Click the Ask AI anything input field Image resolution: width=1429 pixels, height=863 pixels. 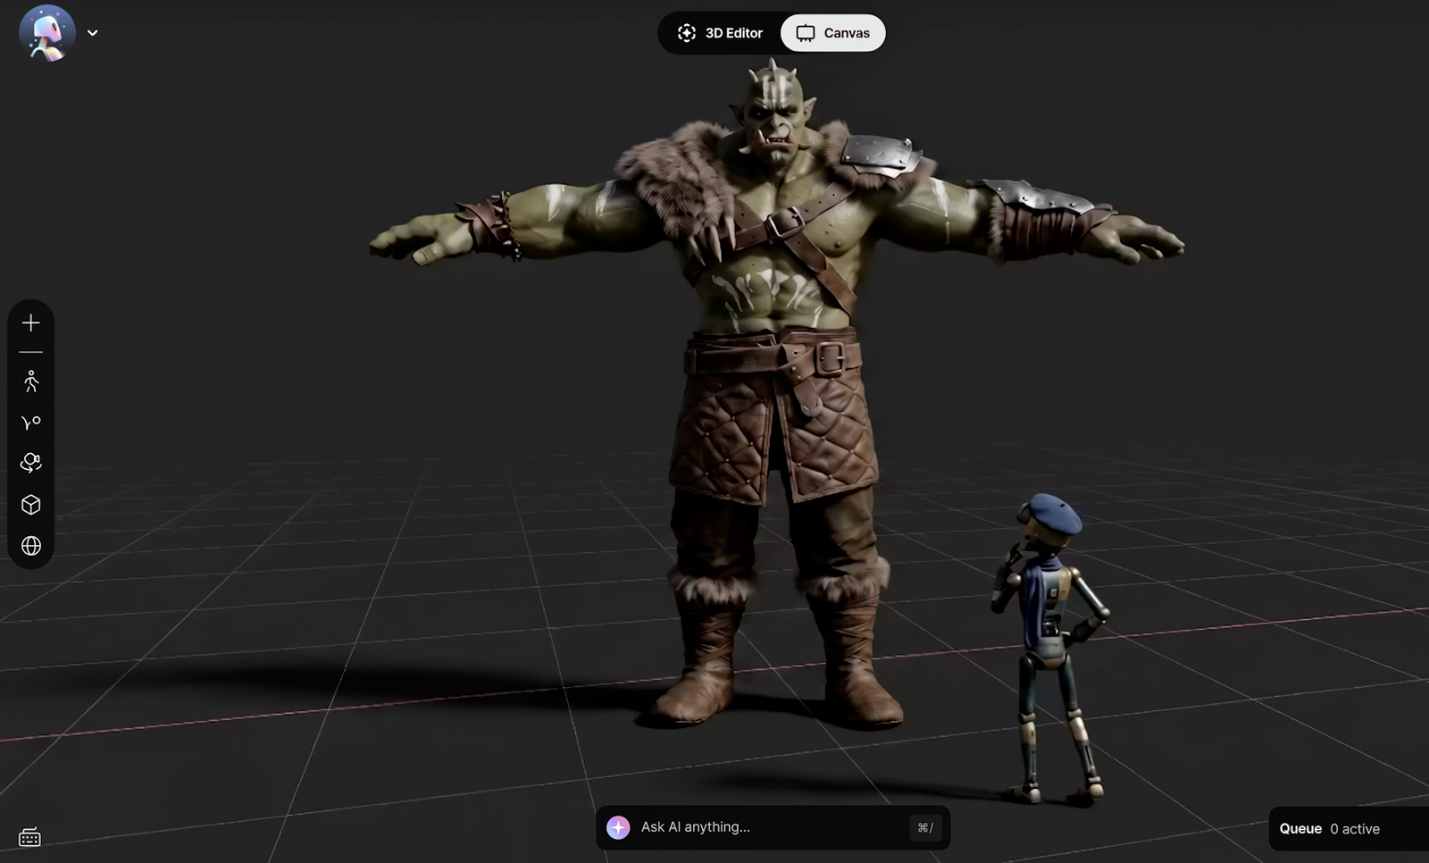pyautogui.click(x=773, y=827)
